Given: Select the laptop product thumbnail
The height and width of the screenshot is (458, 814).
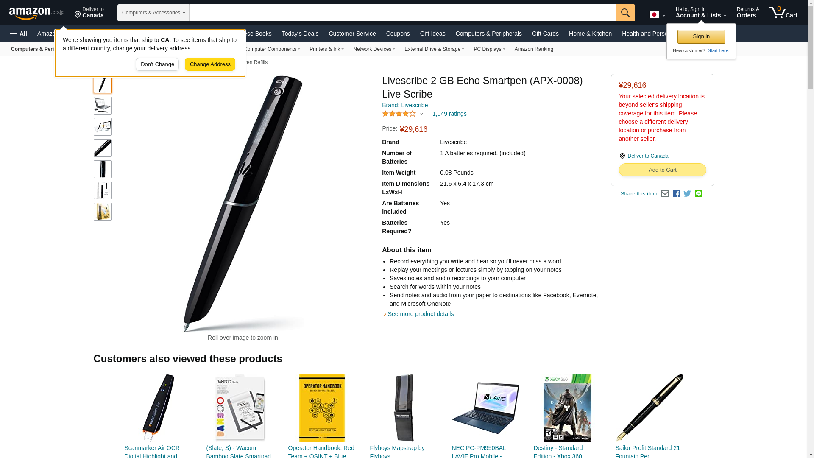Looking at the screenshot, I should point(103,106).
